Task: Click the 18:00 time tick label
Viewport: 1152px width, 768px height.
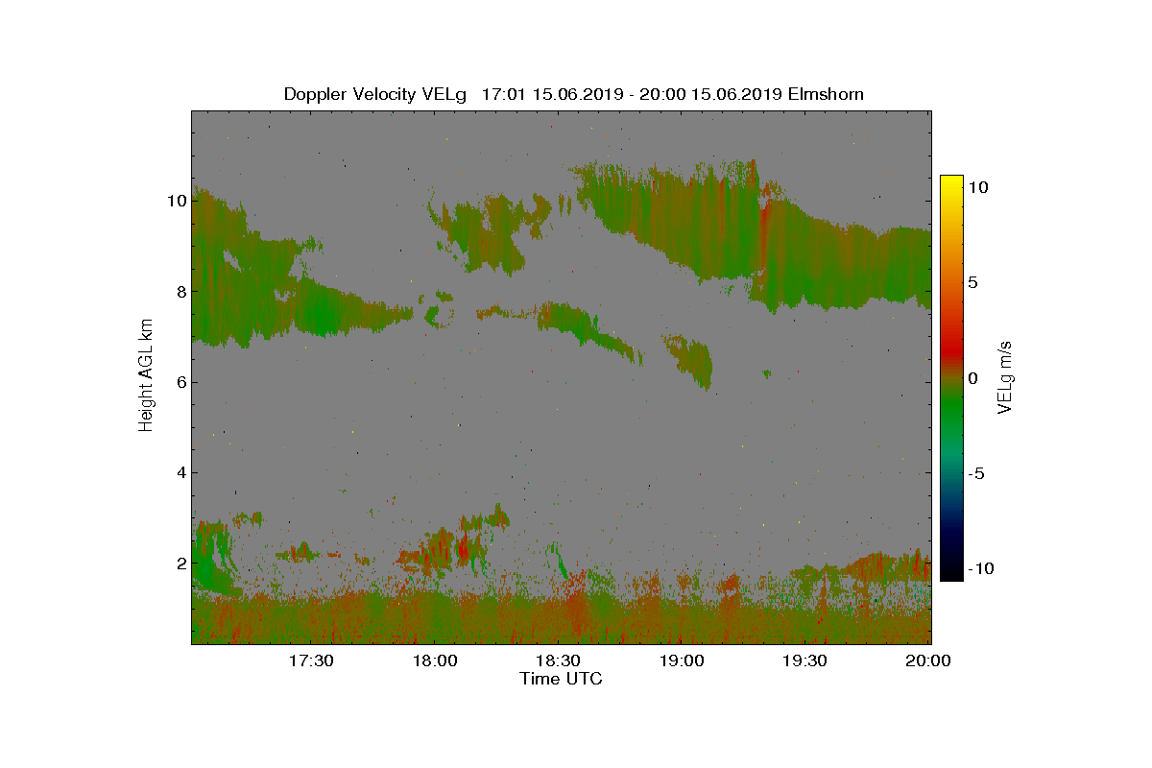Action: (434, 661)
